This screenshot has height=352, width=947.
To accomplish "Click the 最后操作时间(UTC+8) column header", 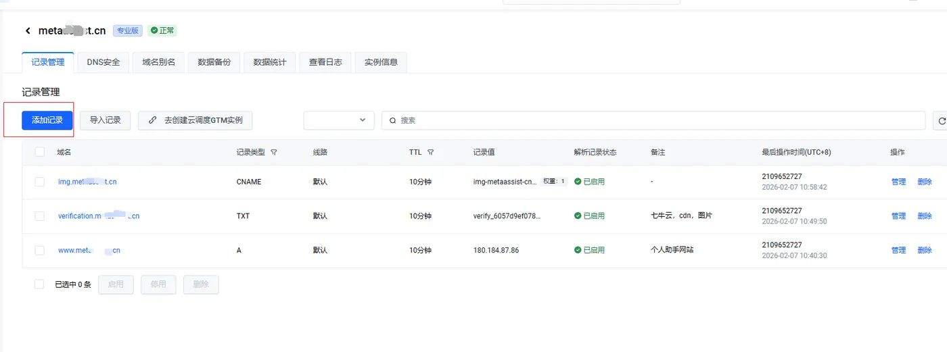I will click(x=796, y=153).
